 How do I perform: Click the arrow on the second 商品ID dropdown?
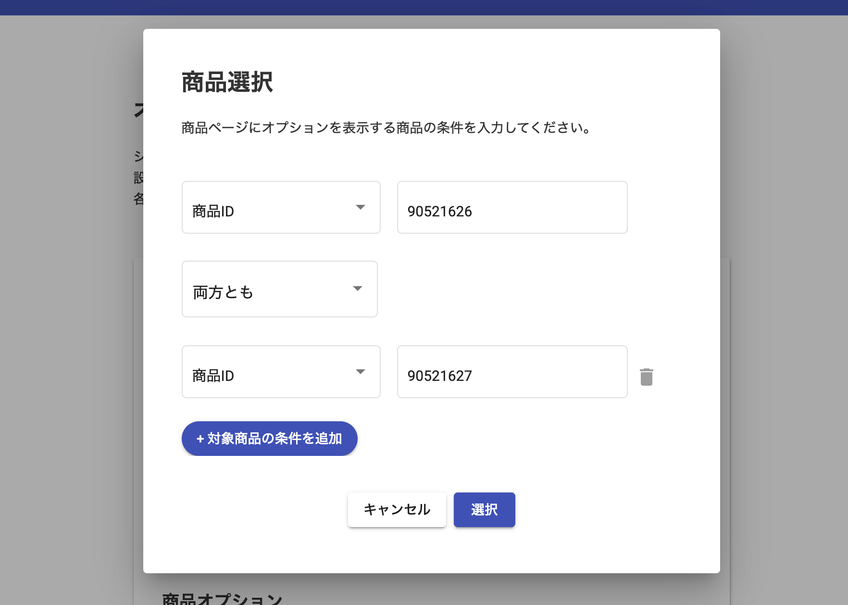(x=360, y=372)
